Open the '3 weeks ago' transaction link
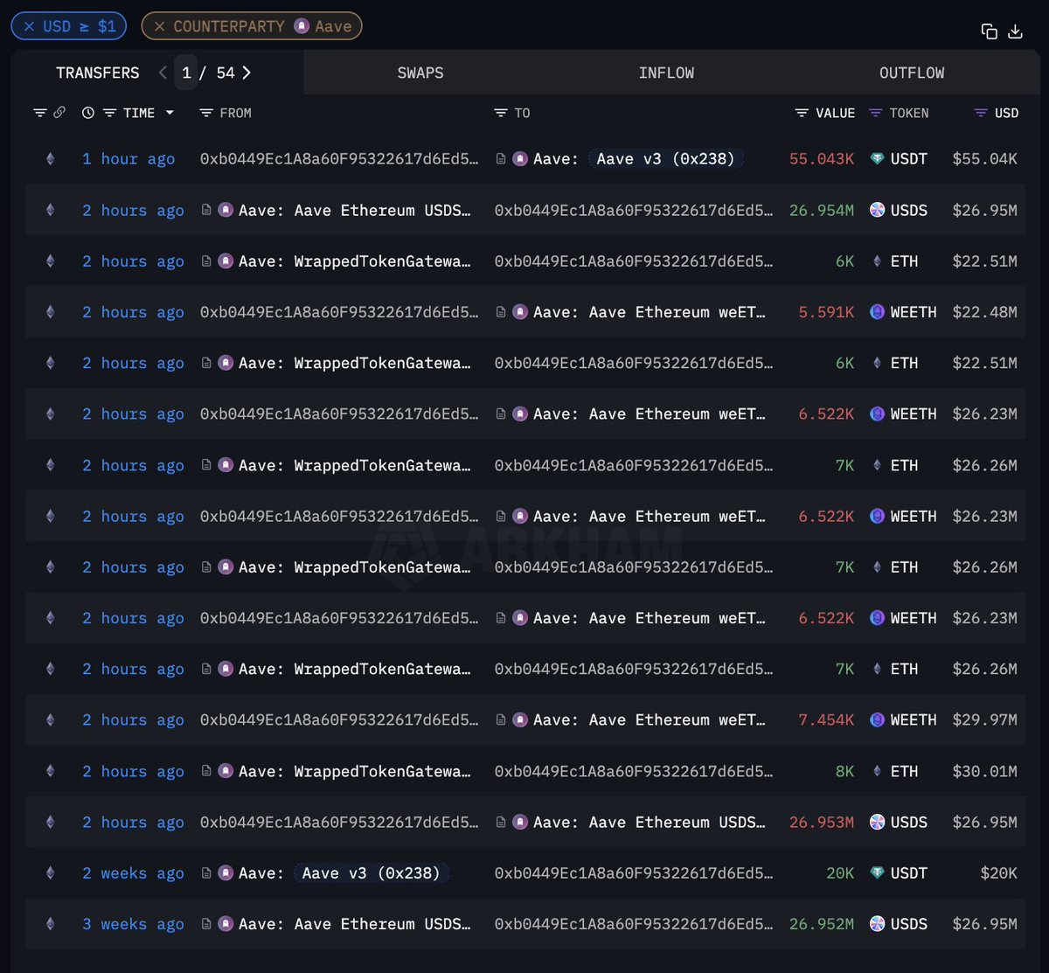The width and height of the screenshot is (1049, 973). (133, 924)
